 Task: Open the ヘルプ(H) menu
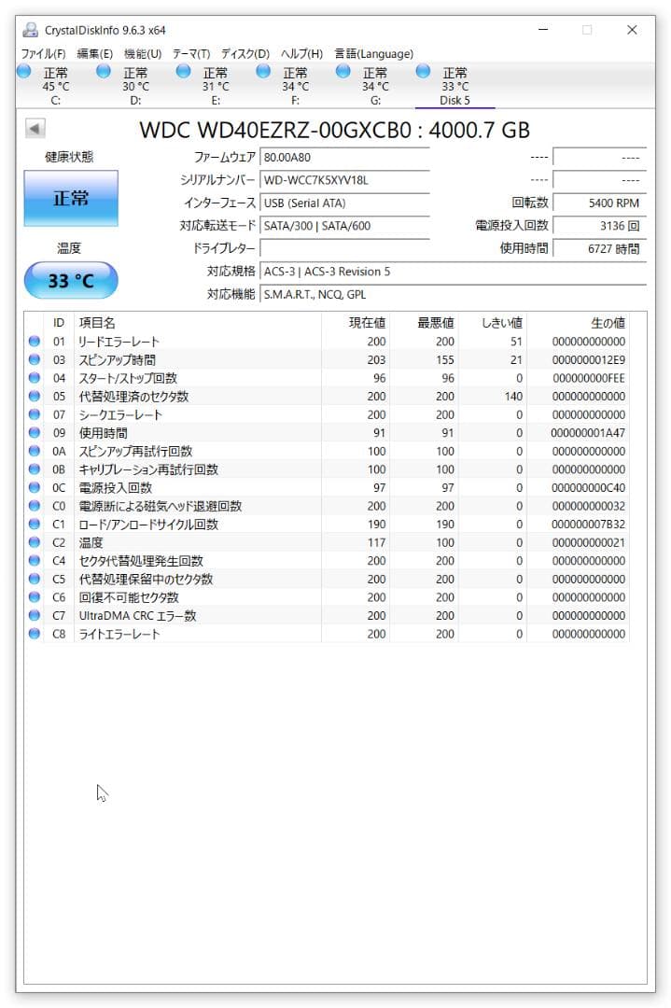click(302, 53)
